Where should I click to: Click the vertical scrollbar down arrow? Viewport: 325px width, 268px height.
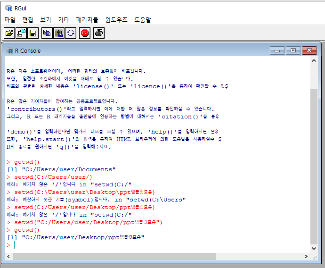[314, 249]
